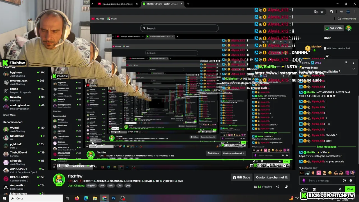Open hyghman channel in sidebar
The image size is (359, 202).
pyautogui.click(x=24, y=74)
